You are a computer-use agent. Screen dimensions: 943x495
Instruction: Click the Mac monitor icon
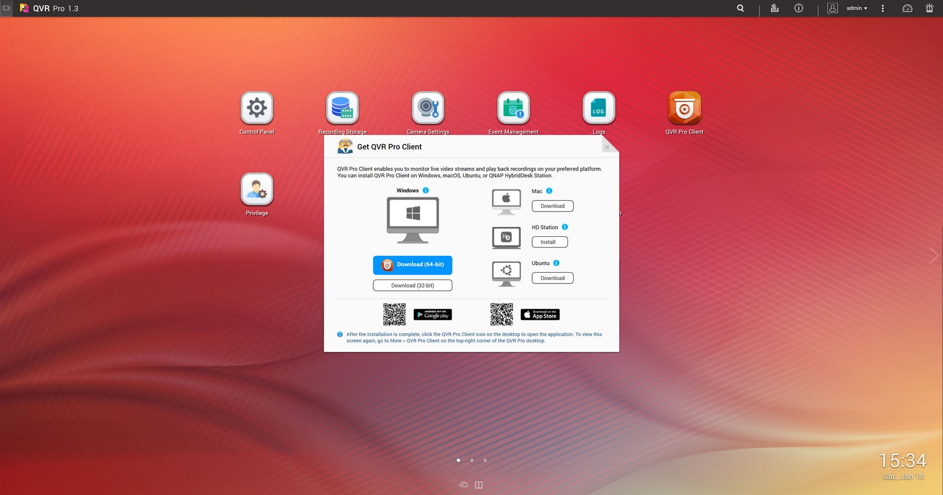pyautogui.click(x=506, y=202)
